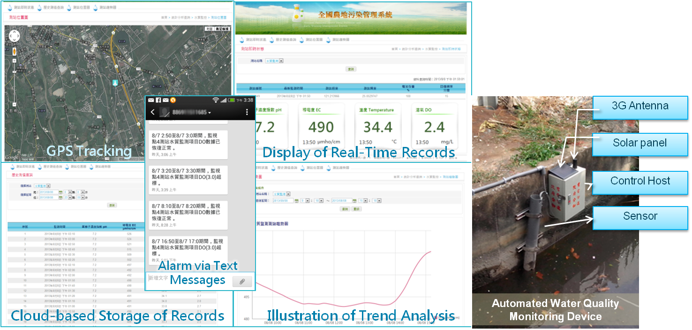
Task: Click the end date input in trend panel
Action: [342, 200]
